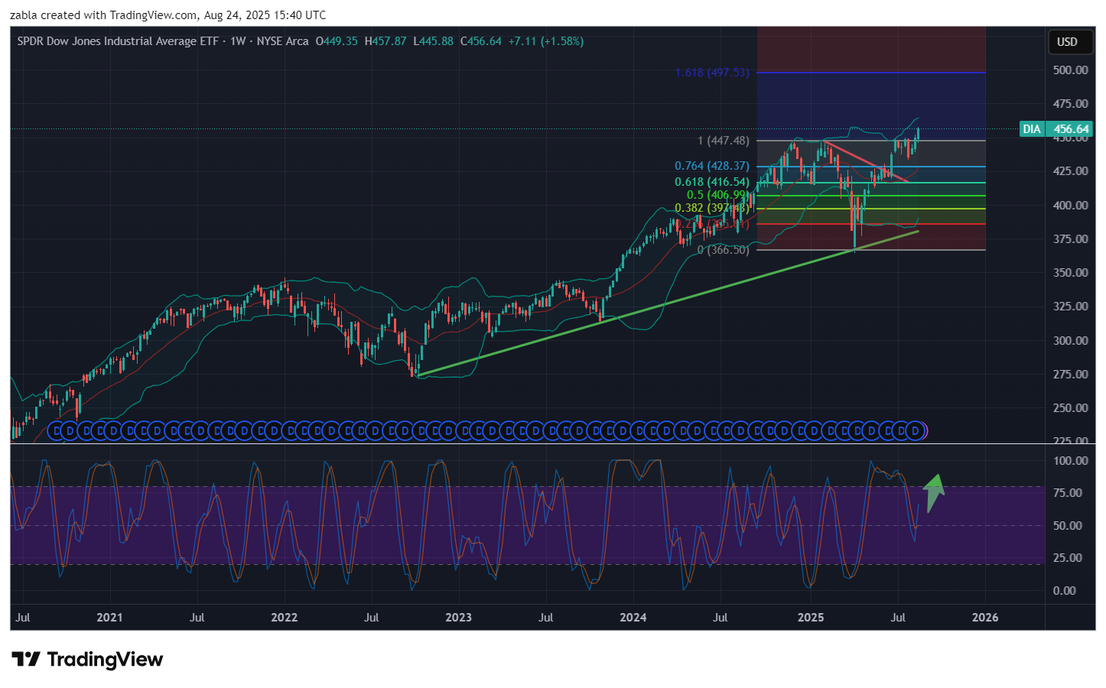Image resolution: width=1106 pixels, height=688 pixels.
Task: Click the 2023 label on the time axis
Action: click(x=458, y=618)
